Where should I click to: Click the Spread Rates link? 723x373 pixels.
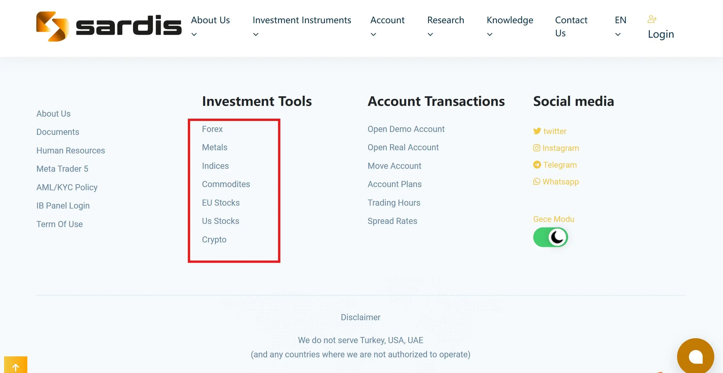tap(392, 221)
